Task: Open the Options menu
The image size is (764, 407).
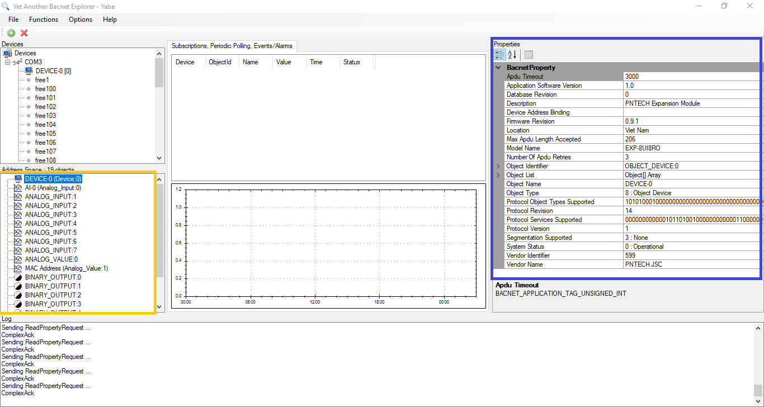Action: point(80,19)
